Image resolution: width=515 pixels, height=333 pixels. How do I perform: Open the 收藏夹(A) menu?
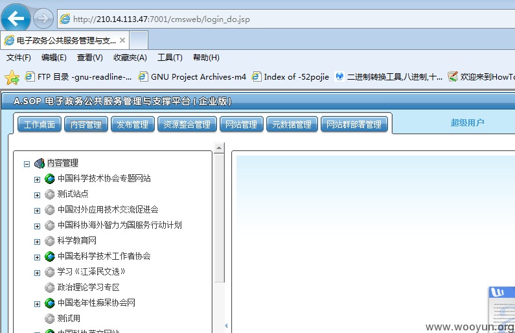pyautogui.click(x=130, y=58)
